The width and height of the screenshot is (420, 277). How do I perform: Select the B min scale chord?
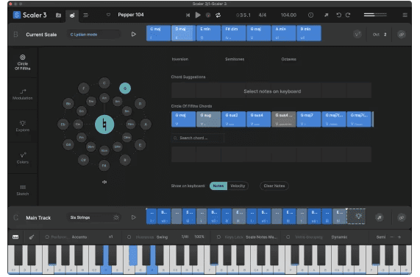pos(309,33)
